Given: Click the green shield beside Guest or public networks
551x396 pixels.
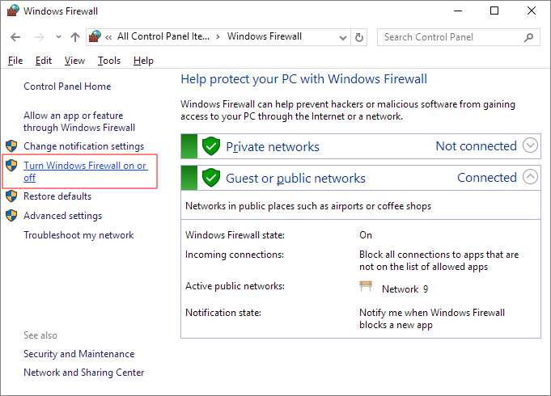Looking at the screenshot, I should (x=211, y=178).
